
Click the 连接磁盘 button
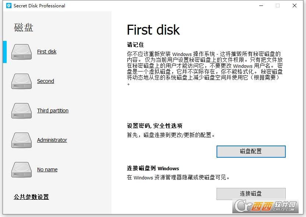251,194
